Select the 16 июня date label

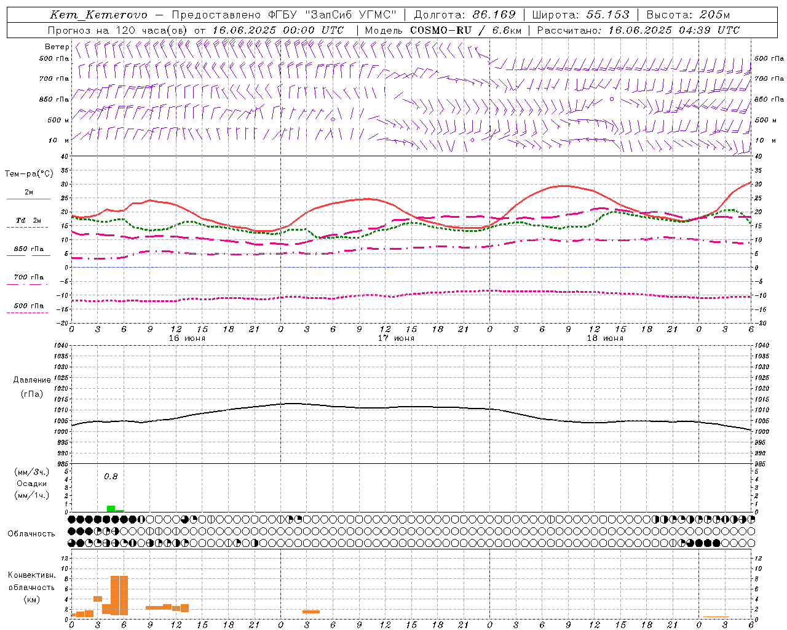(187, 338)
